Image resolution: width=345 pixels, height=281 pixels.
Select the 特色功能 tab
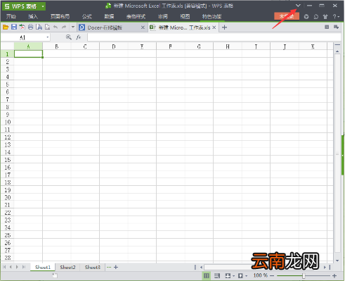[211, 16]
